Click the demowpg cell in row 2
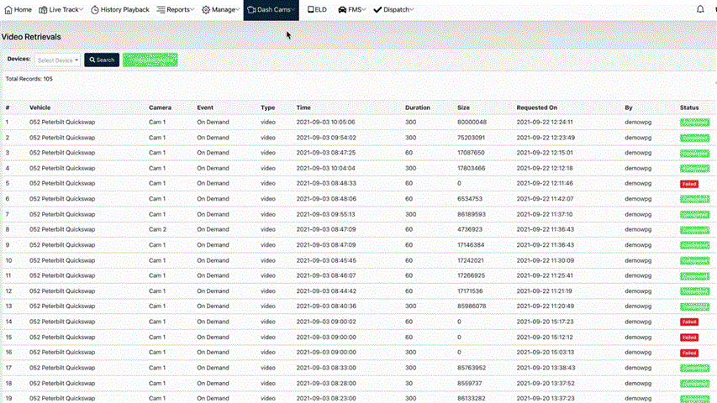Image resolution: width=717 pixels, height=403 pixels. pos(638,138)
